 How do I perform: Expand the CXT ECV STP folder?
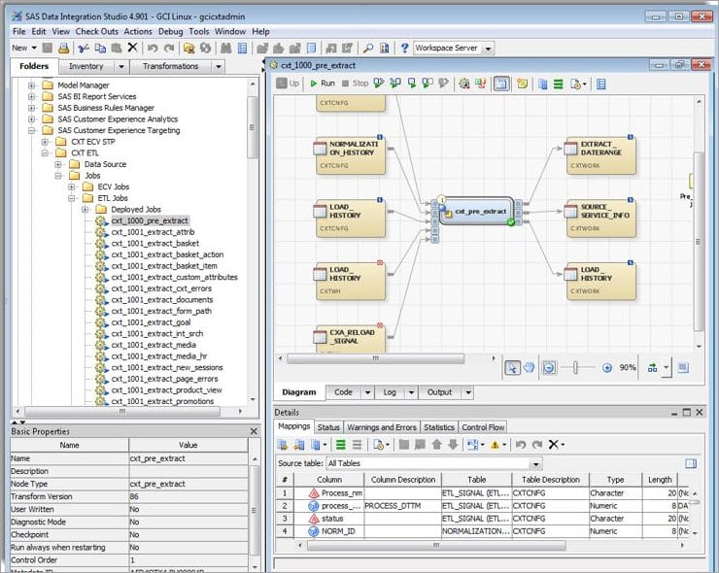[x=45, y=142]
